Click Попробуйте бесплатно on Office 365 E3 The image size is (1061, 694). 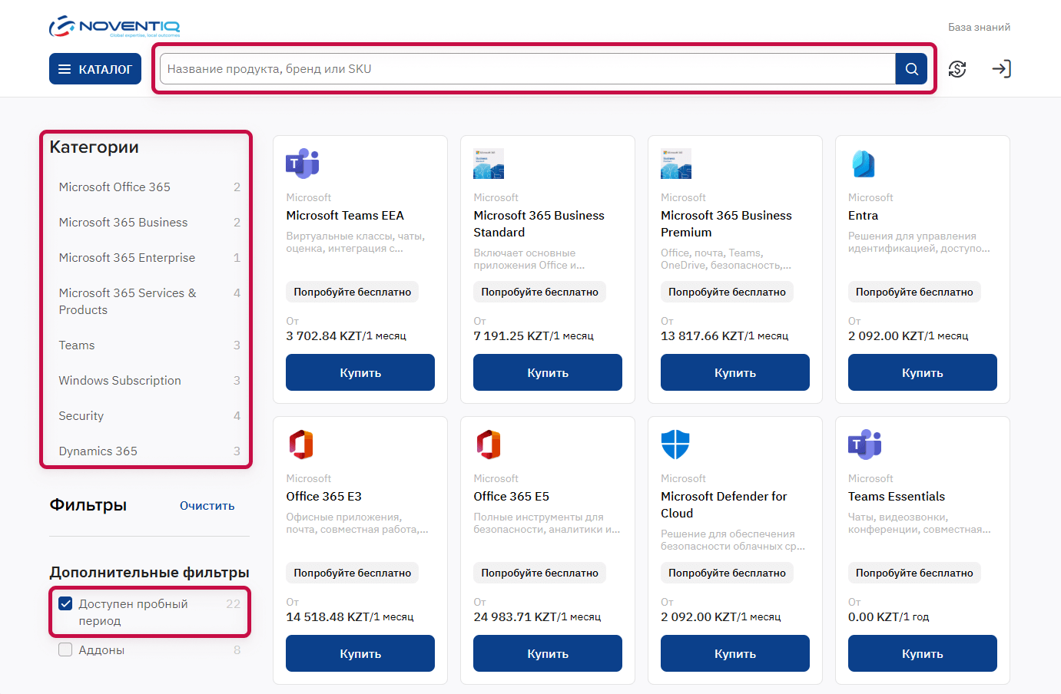pyautogui.click(x=352, y=572)
